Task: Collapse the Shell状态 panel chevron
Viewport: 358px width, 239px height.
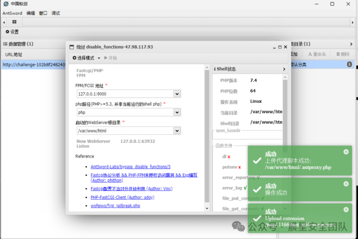Action: pos(284,69)
